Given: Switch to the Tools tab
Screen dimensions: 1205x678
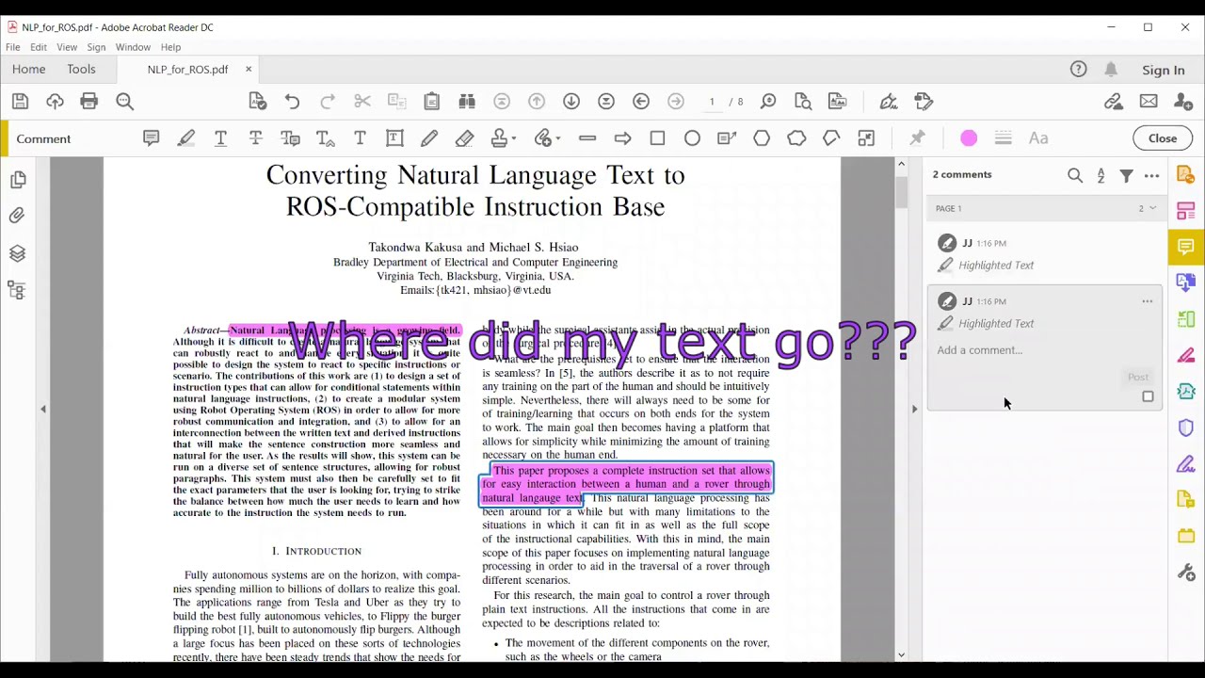Looking at the screenshot, I should coord(81,69).
